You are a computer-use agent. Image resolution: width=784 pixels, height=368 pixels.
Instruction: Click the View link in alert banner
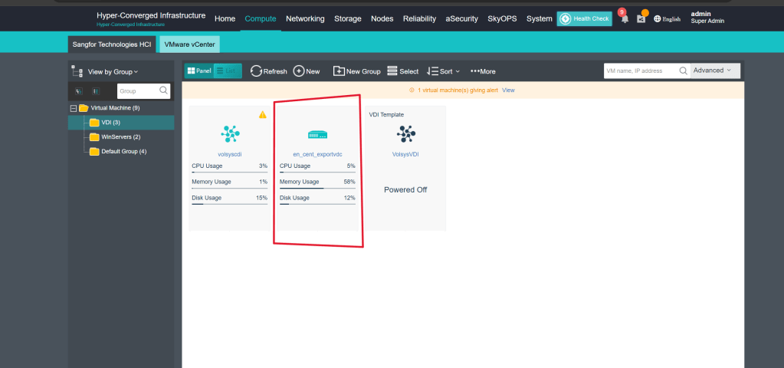508,90
